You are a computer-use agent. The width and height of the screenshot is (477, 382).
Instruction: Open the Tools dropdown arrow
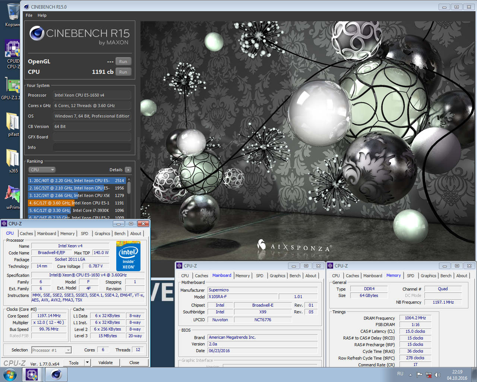pos(87,363)
